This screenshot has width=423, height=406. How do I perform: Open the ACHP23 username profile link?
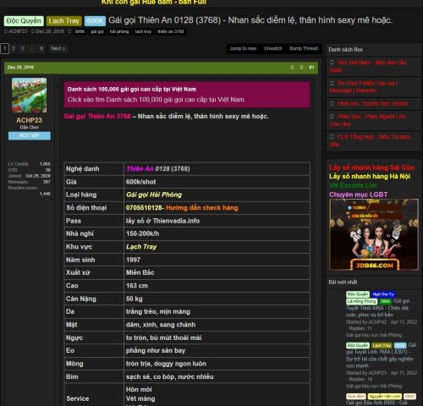click(x=29, y=120)
